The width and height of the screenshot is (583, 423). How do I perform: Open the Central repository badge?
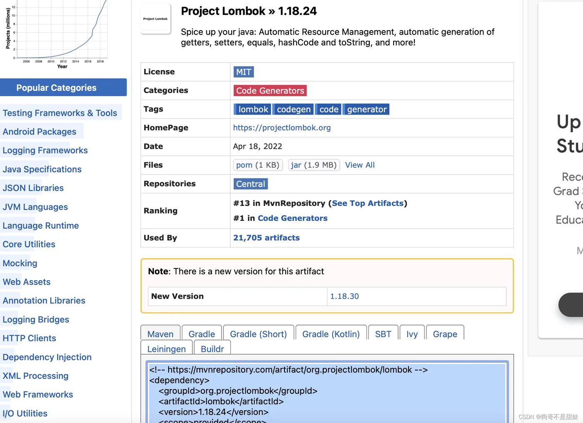pos(250,184)
